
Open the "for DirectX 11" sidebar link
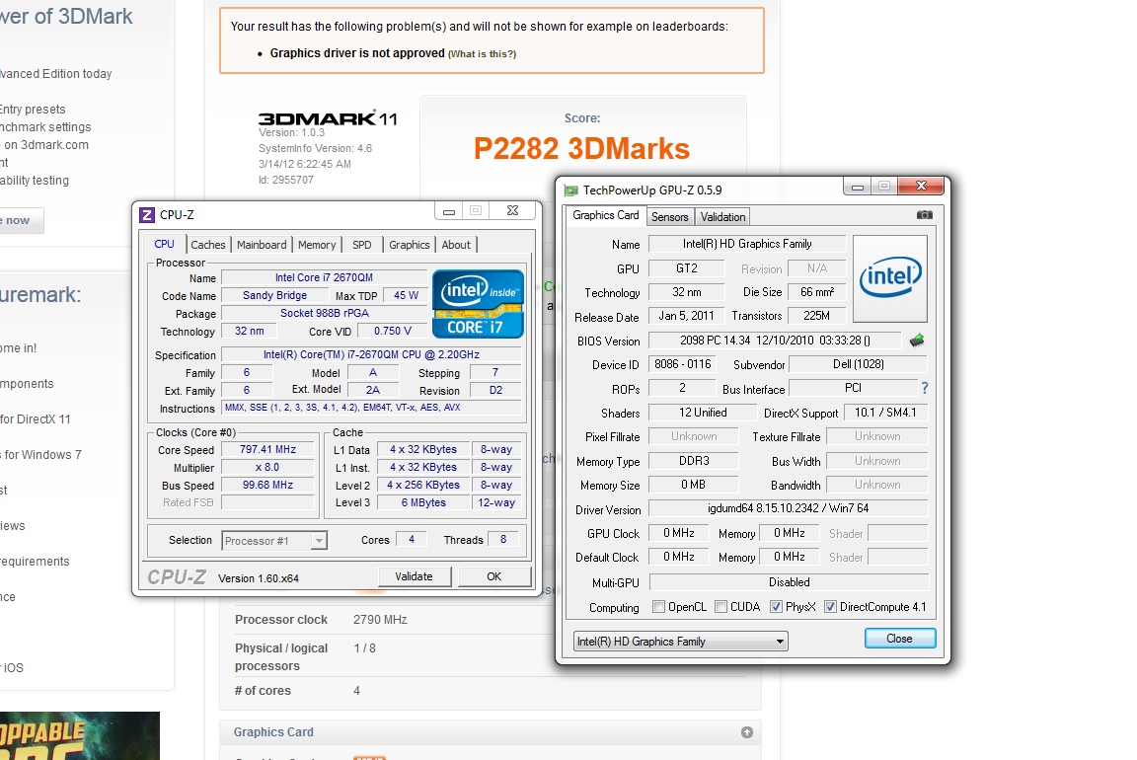37,419
